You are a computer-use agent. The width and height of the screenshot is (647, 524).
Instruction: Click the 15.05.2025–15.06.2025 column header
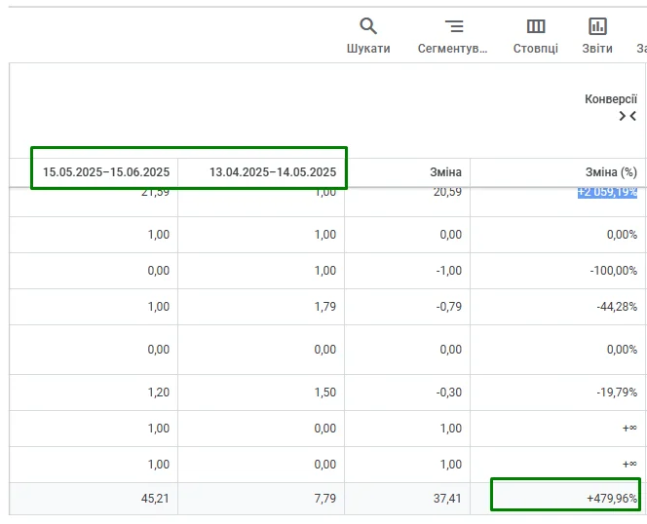(106, 172)
